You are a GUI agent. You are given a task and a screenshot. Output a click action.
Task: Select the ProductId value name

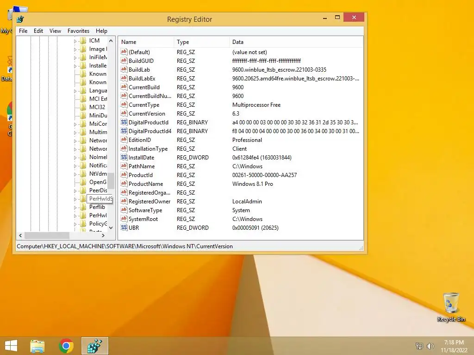(141, 175)
